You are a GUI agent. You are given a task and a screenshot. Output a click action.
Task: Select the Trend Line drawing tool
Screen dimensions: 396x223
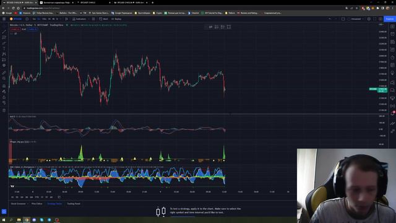(4, 32)
